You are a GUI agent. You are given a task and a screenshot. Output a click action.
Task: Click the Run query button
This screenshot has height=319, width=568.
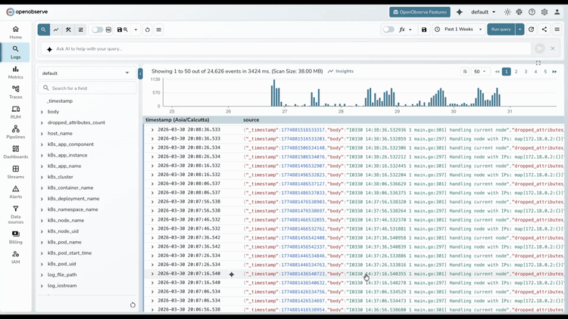tap(501, 29)
